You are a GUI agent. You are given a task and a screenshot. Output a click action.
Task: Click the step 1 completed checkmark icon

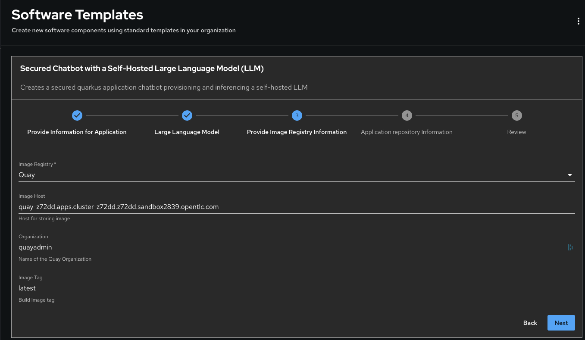click(77, 115)
